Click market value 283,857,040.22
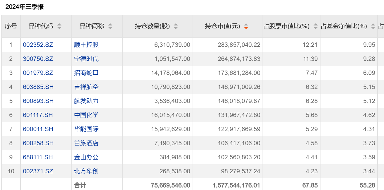This screenshot has height=190, width=384. tap(239, 45)
